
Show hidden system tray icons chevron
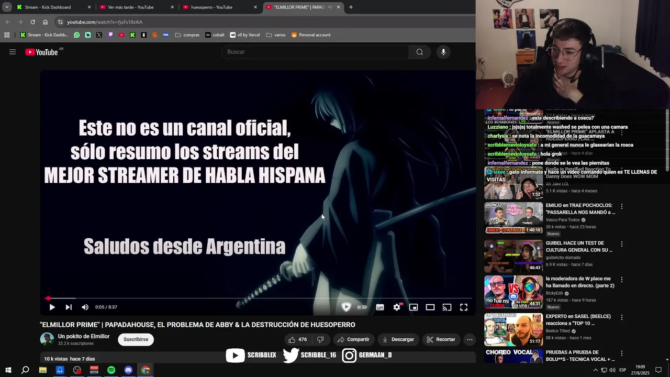click(x=595, y=370)
